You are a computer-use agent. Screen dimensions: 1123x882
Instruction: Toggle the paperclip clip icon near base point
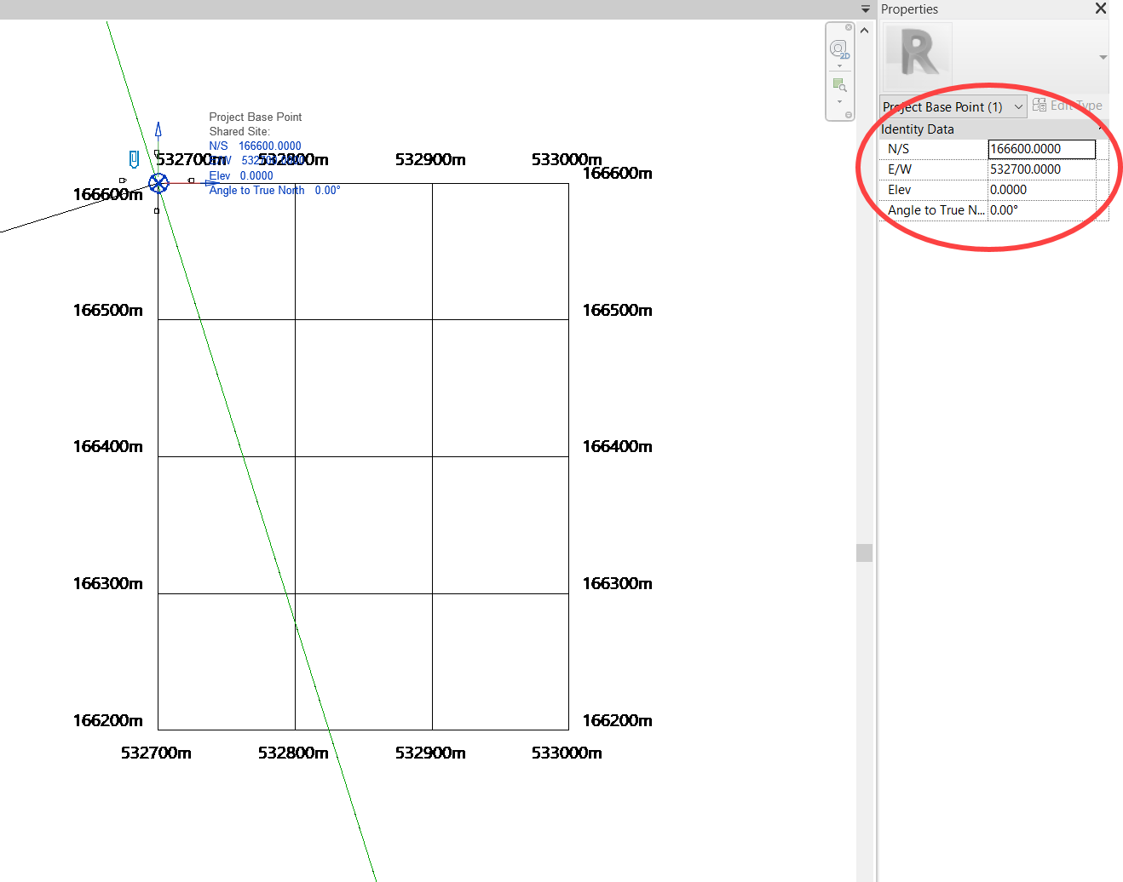134,159
